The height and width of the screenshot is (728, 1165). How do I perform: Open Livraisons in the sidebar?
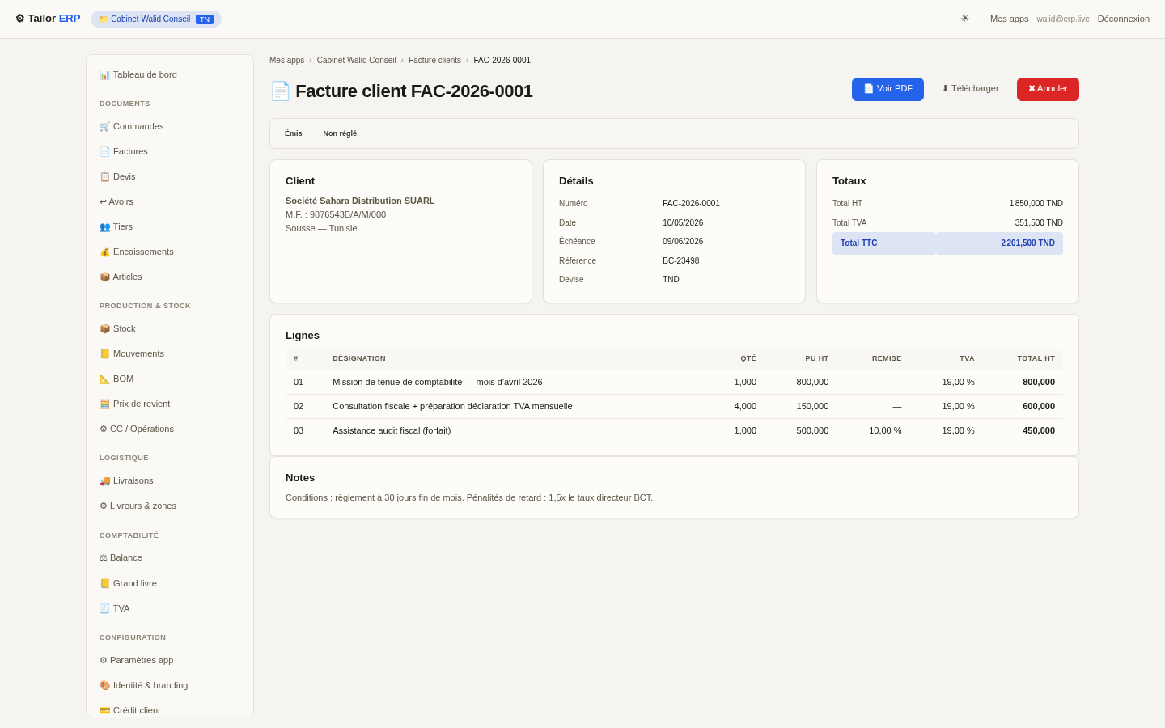pos(170,480)
